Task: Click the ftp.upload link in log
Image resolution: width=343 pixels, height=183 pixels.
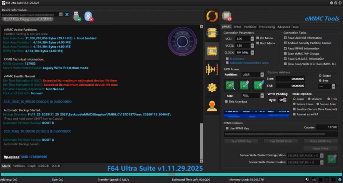Action: (12, 157)
